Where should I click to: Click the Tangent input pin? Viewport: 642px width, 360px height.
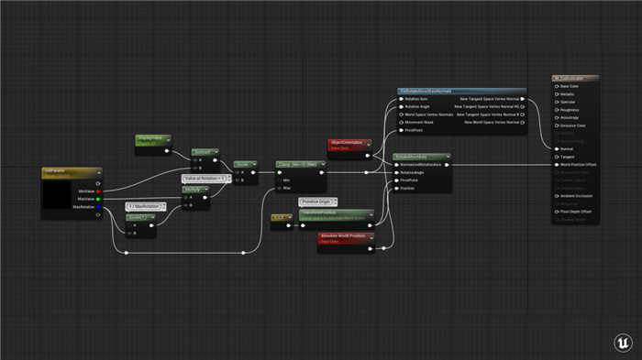(557, 157)
